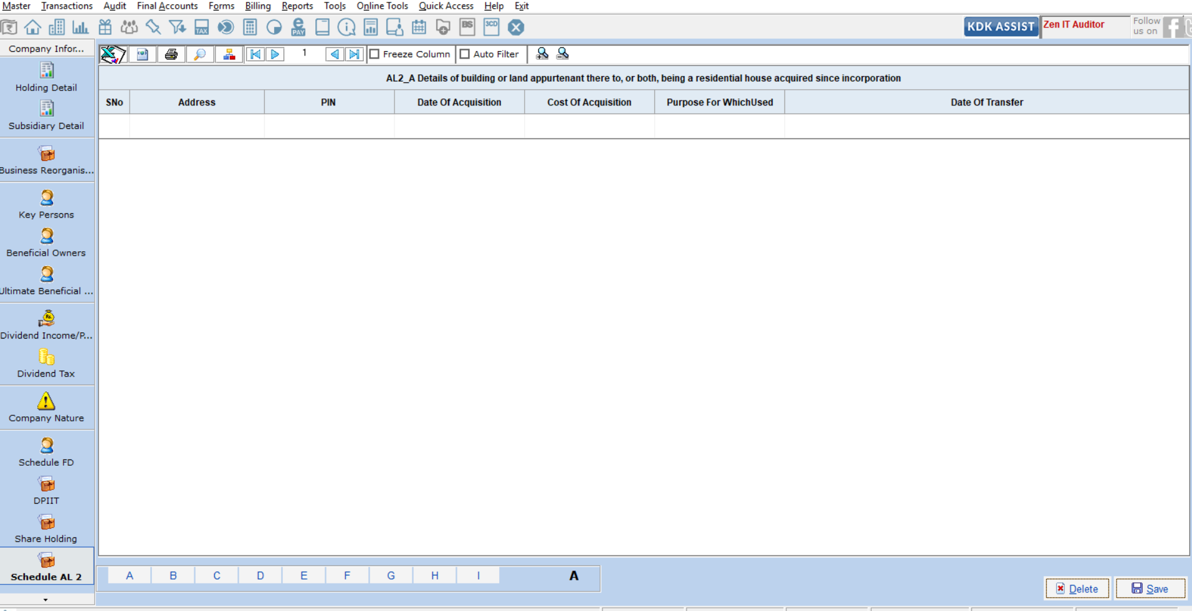Click the KDK ASSIST button
The width and height of the screenshot is (1192, 611).
(1001, 26)
